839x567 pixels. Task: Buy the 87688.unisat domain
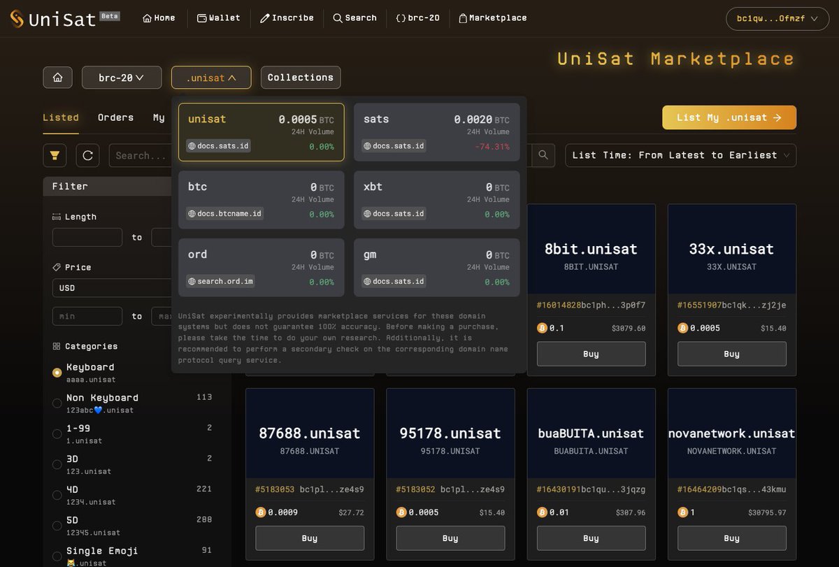tap(310, 538)
